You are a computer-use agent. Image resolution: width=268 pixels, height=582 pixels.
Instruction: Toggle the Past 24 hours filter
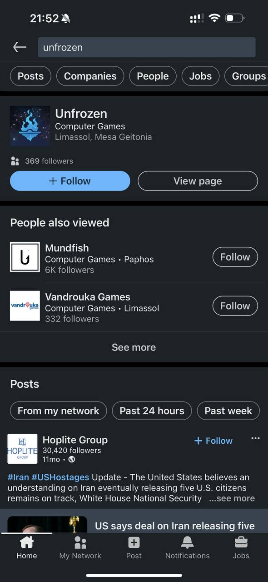152,411
